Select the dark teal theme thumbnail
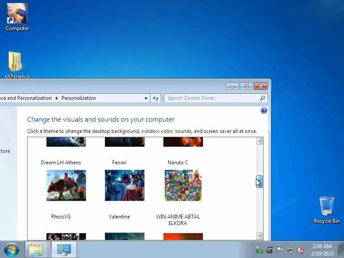The width and height of the screenshot is (344, 258). coord(125,236)
